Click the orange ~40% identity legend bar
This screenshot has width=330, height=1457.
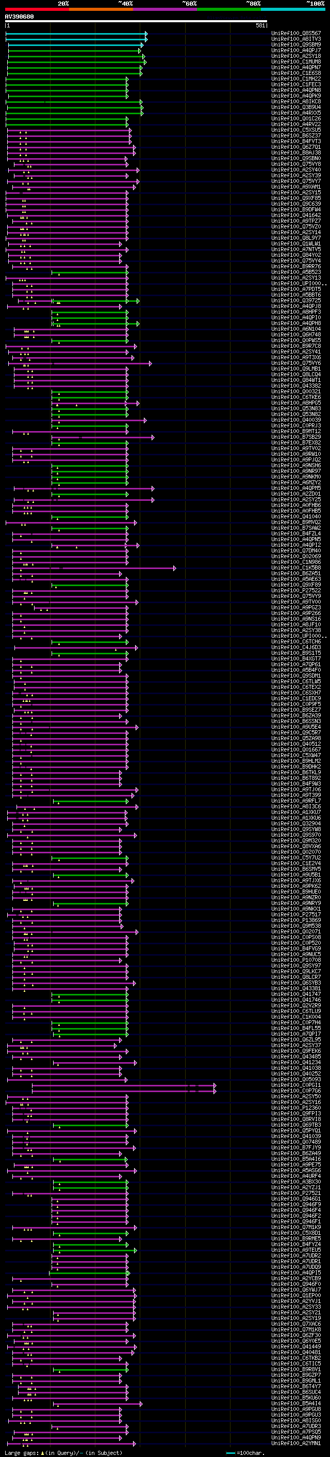[x=101, y=9]
